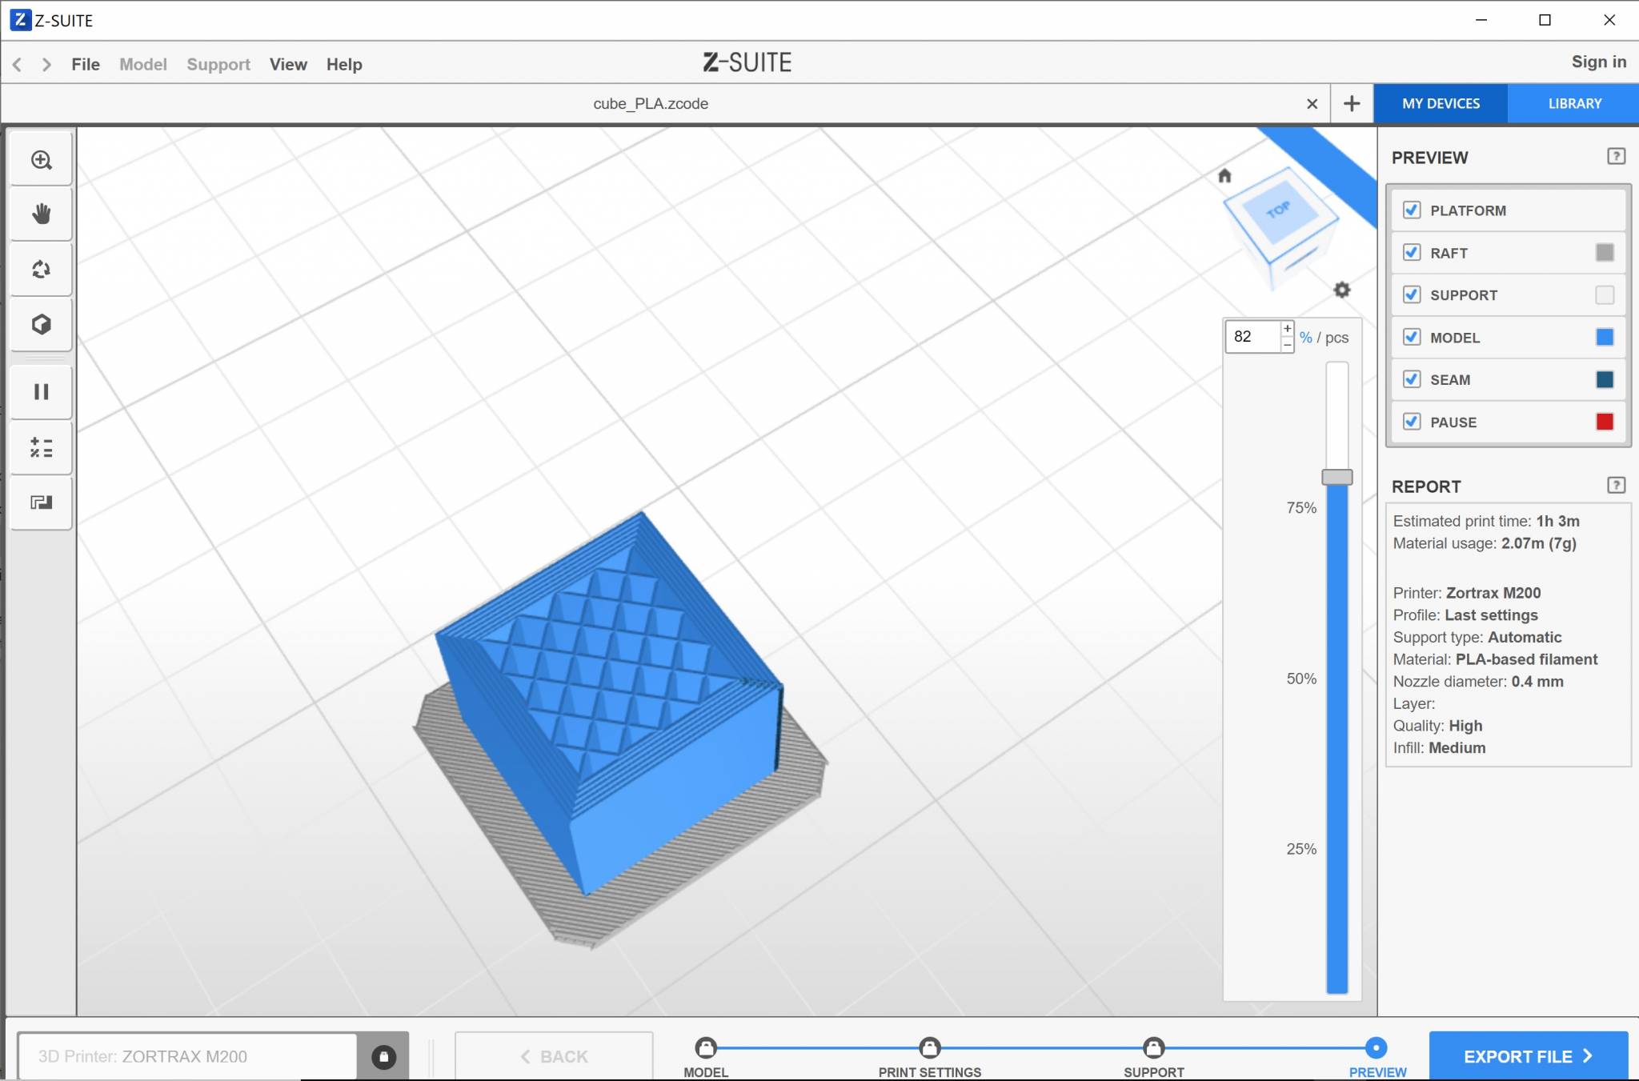Open the File menu

coord(86,64)
